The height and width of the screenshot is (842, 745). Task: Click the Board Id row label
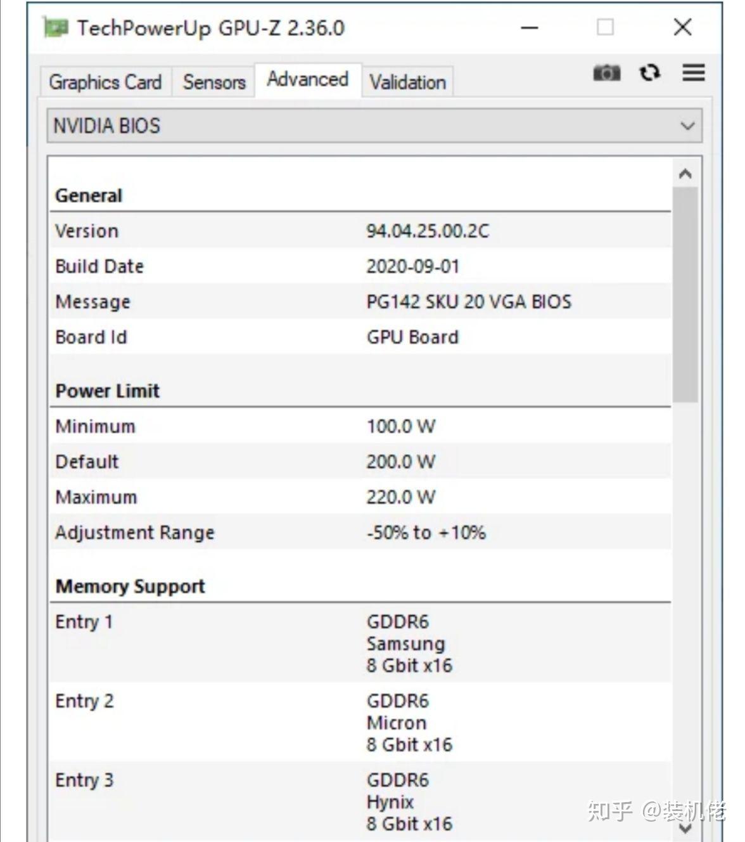[x=91, y=337]
